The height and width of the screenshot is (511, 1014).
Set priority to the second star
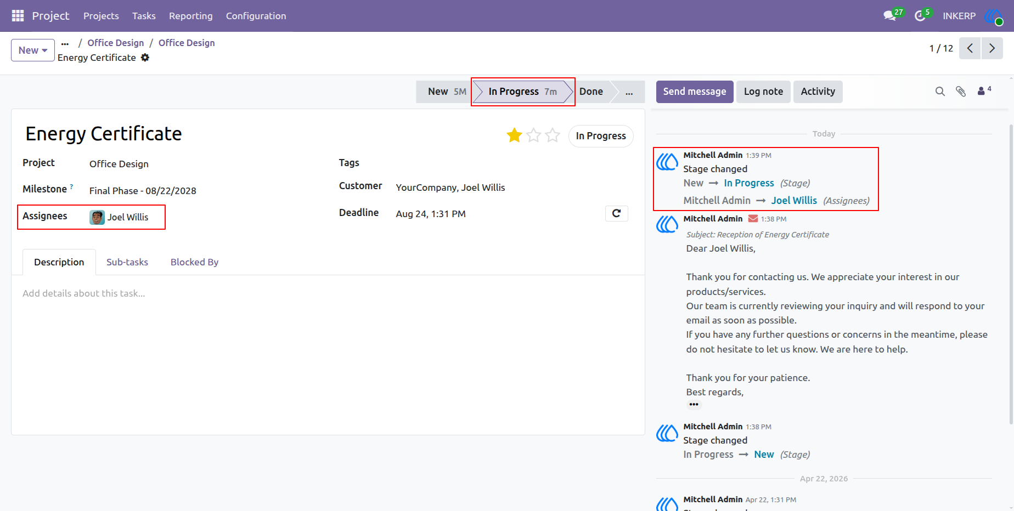click(533, 135)
